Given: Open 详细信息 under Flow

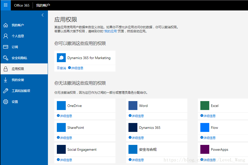Looking at the screenshot, I should coord(208,138).
